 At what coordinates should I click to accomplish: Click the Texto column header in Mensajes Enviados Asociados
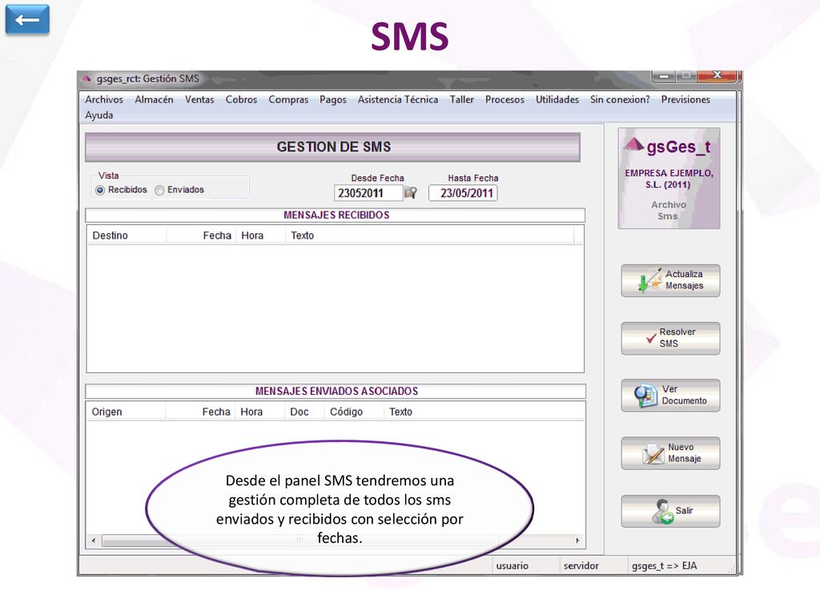coord(484,412)
